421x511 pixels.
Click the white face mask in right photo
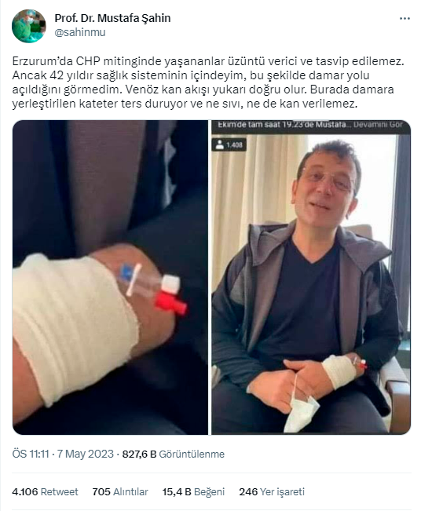pyautogui.click(x=302, y=413)
